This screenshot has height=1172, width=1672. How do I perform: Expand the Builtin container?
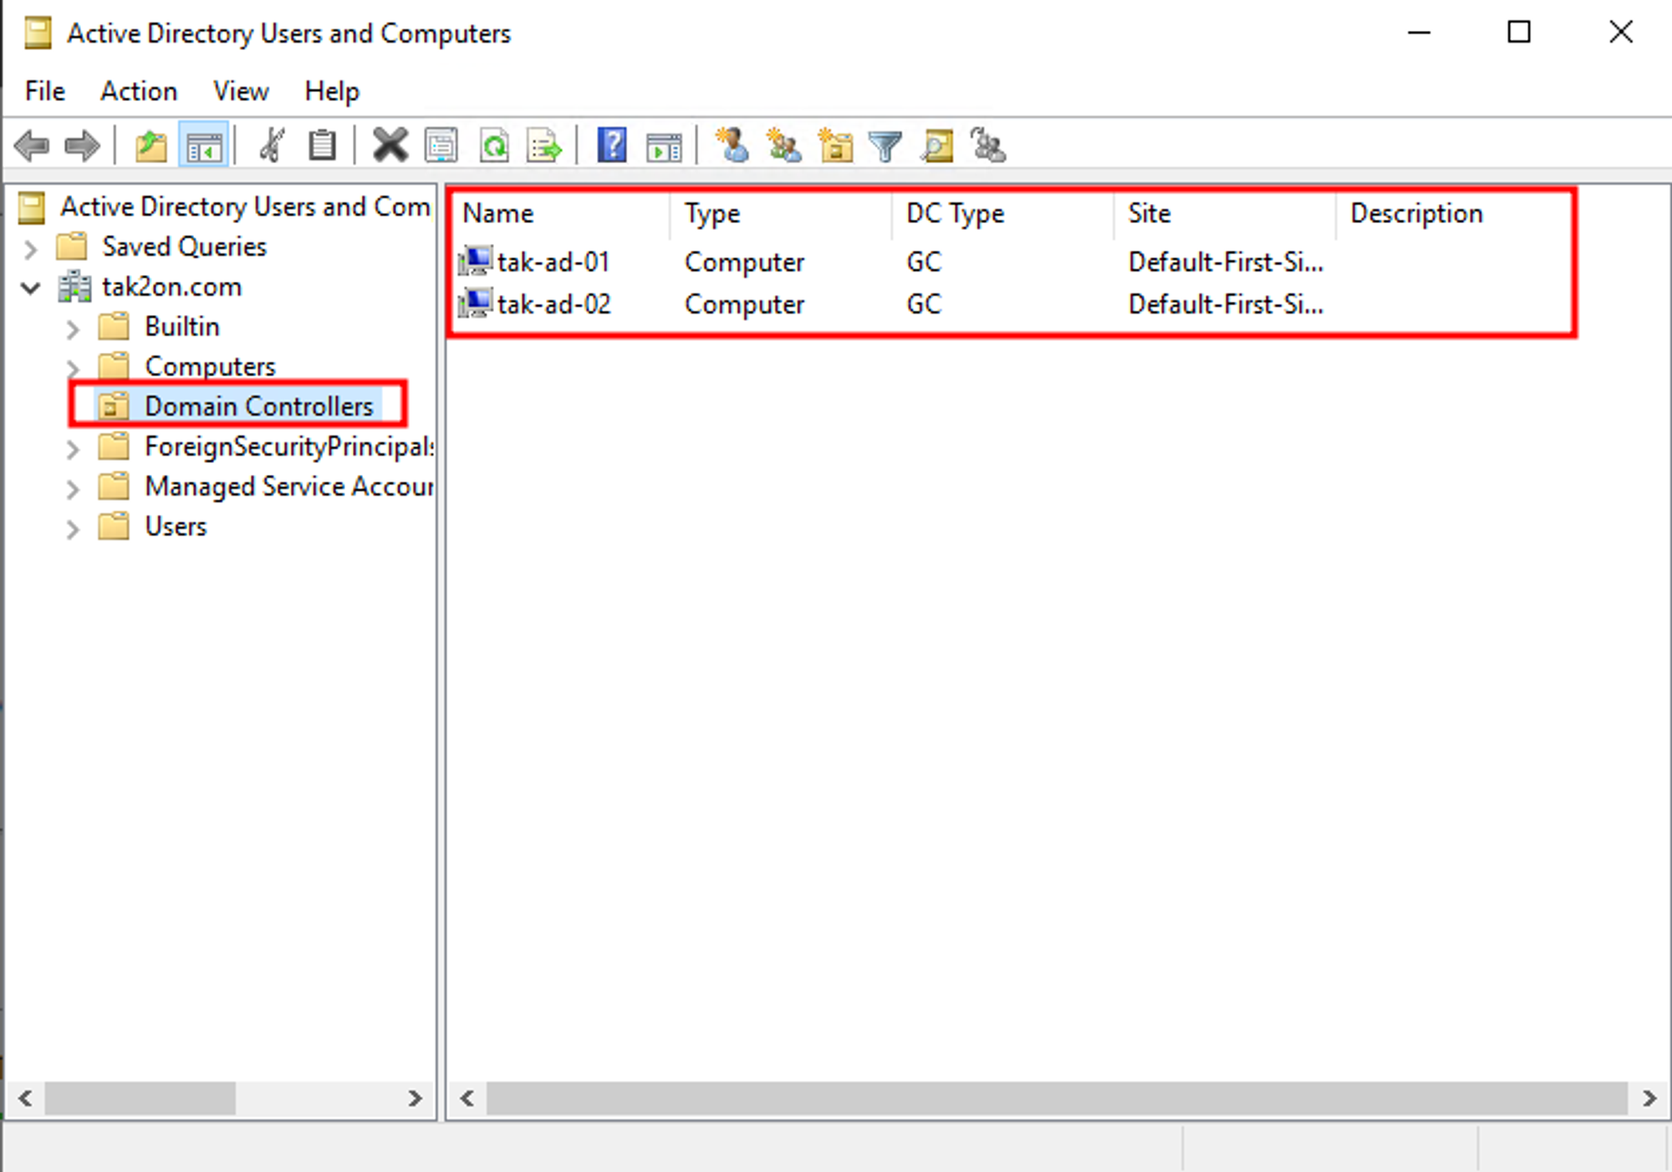(x=73, y=329)
